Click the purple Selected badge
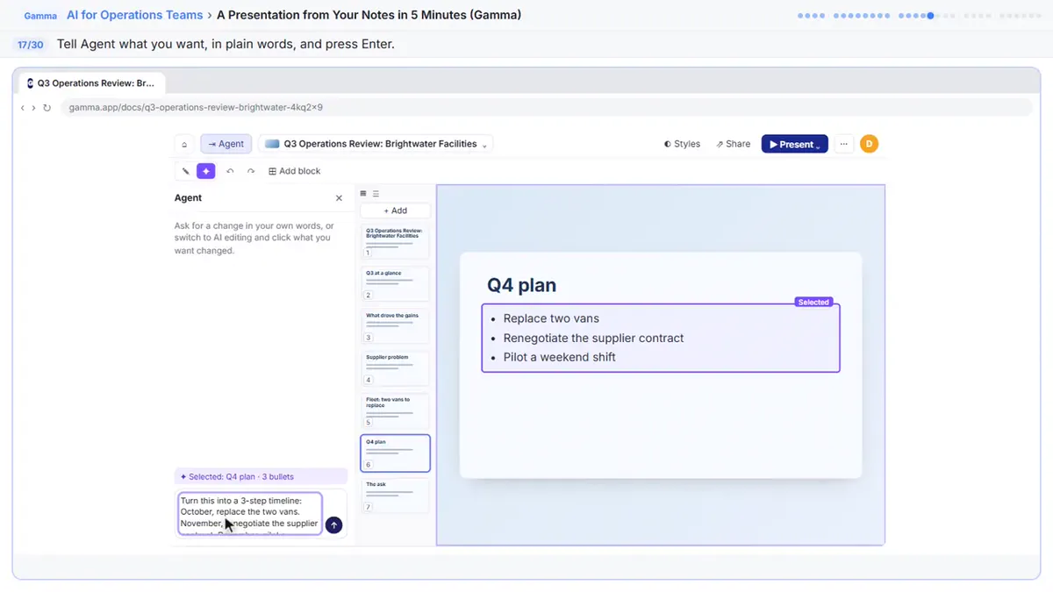 (813, 302)
